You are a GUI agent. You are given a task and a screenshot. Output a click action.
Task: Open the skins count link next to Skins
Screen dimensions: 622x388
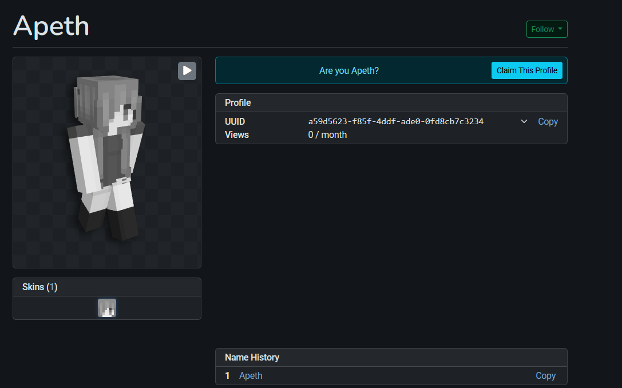coord(52,287)
